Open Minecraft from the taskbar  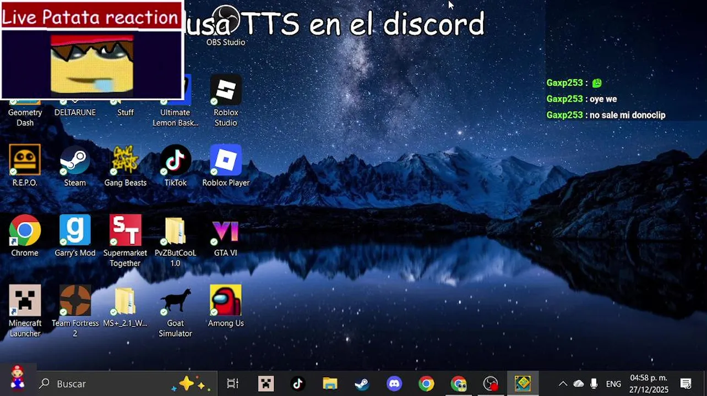[x=266, y=384]
